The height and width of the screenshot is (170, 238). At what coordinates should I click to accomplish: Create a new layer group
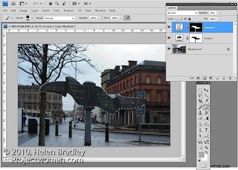(x=217, y=78)
